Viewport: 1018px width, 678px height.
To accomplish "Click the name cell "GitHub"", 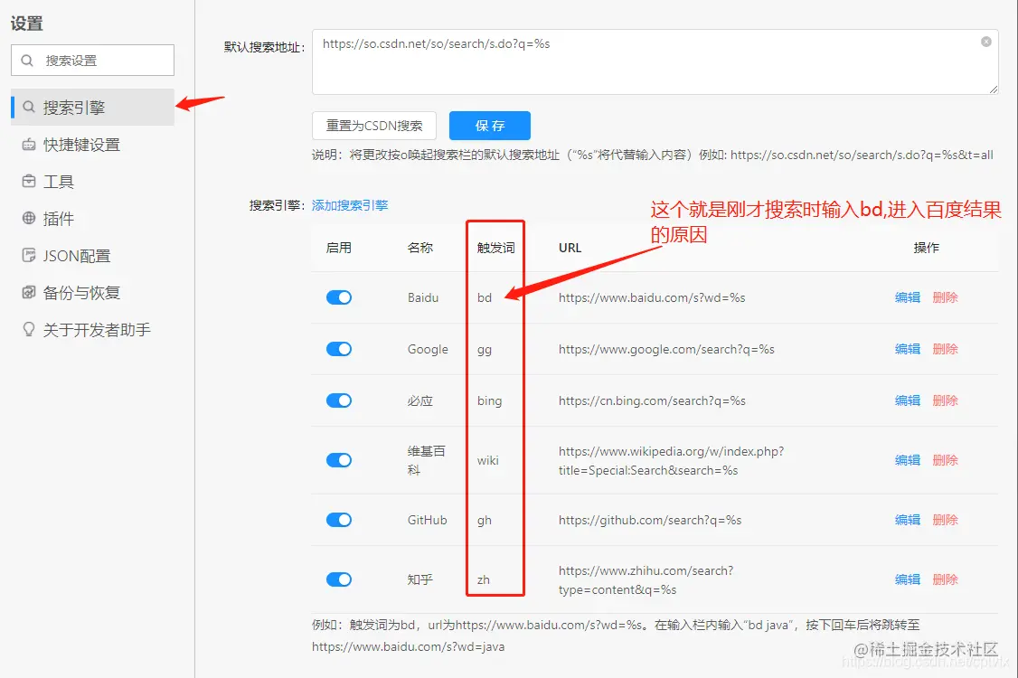I will coord(428,520).
